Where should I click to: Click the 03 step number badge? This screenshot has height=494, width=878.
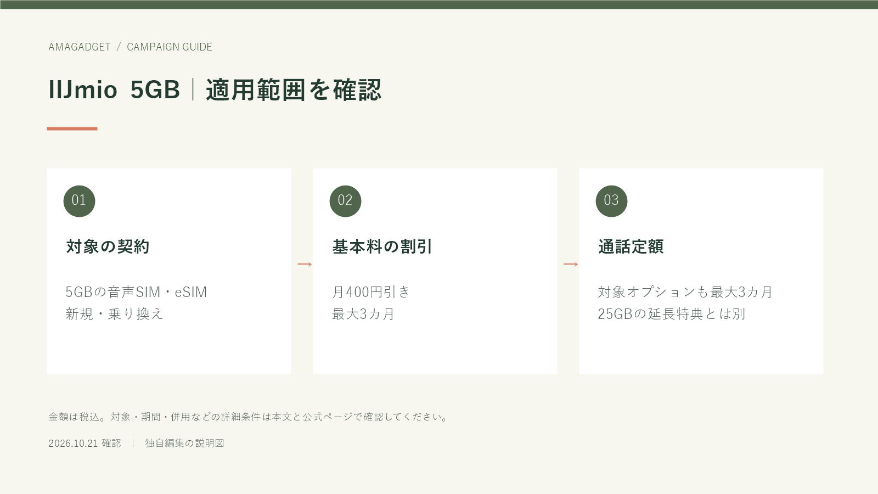(x=611, y=201)
